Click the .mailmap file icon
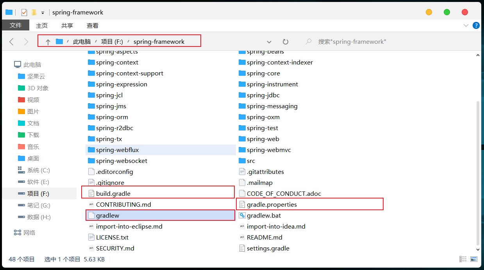 click(242, 182)
